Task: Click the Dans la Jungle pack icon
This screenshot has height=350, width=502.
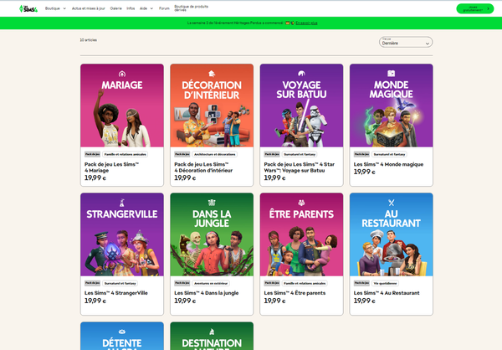Action: pos(212,202)
